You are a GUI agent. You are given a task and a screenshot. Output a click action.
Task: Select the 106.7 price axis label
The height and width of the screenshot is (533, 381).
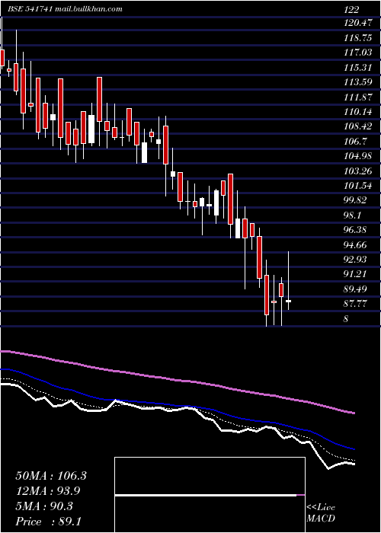[355, 141]
